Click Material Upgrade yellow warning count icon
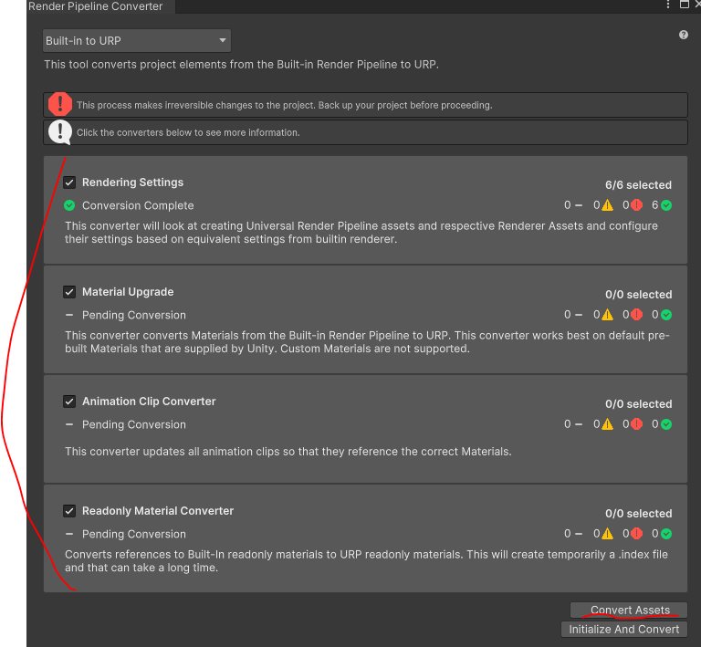 (x=607, y=315)
